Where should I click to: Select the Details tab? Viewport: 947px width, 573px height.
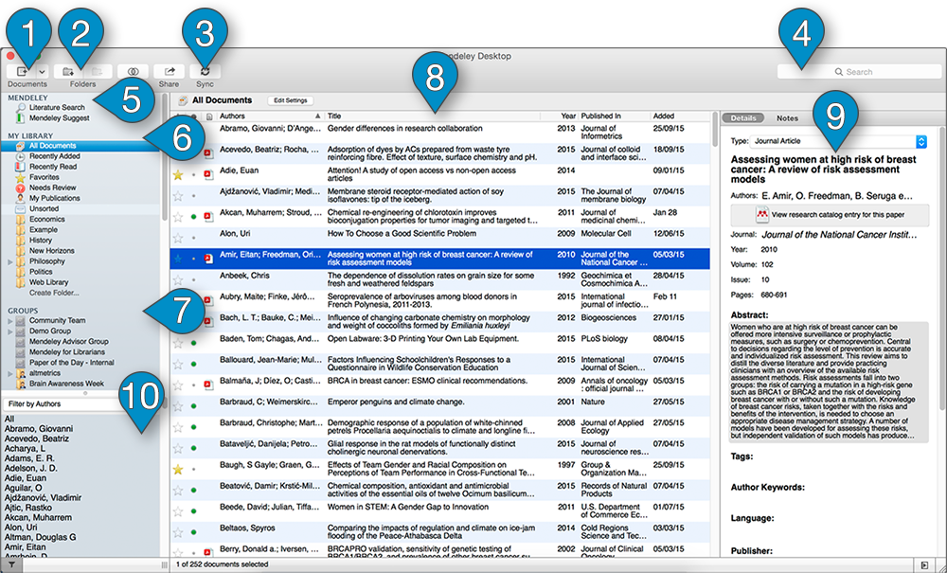743,118
